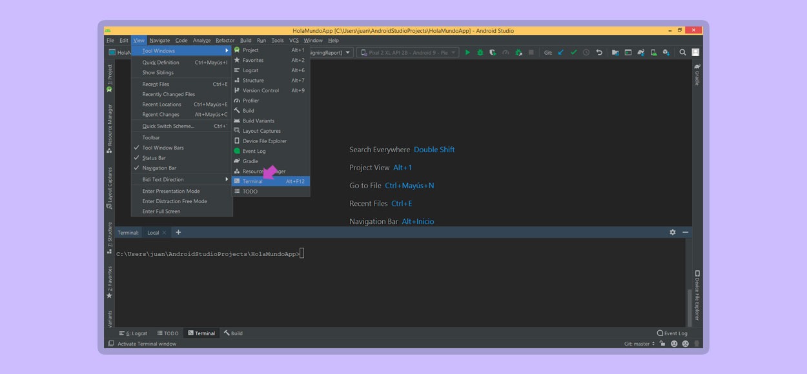Open the Layout Captures side panel
The height and width of the screenshot is (374, 807).
[x=110, y=188]
